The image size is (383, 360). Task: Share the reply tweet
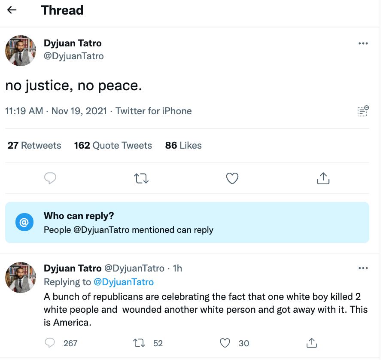coord(312,343)
